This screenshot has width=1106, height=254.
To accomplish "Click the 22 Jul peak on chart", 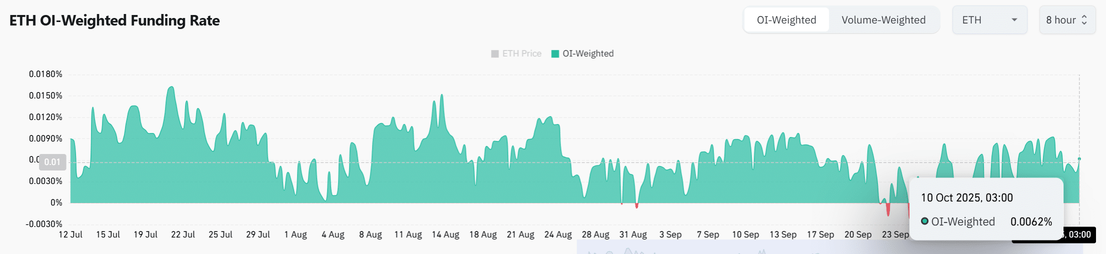I will (x=171, y=87).
